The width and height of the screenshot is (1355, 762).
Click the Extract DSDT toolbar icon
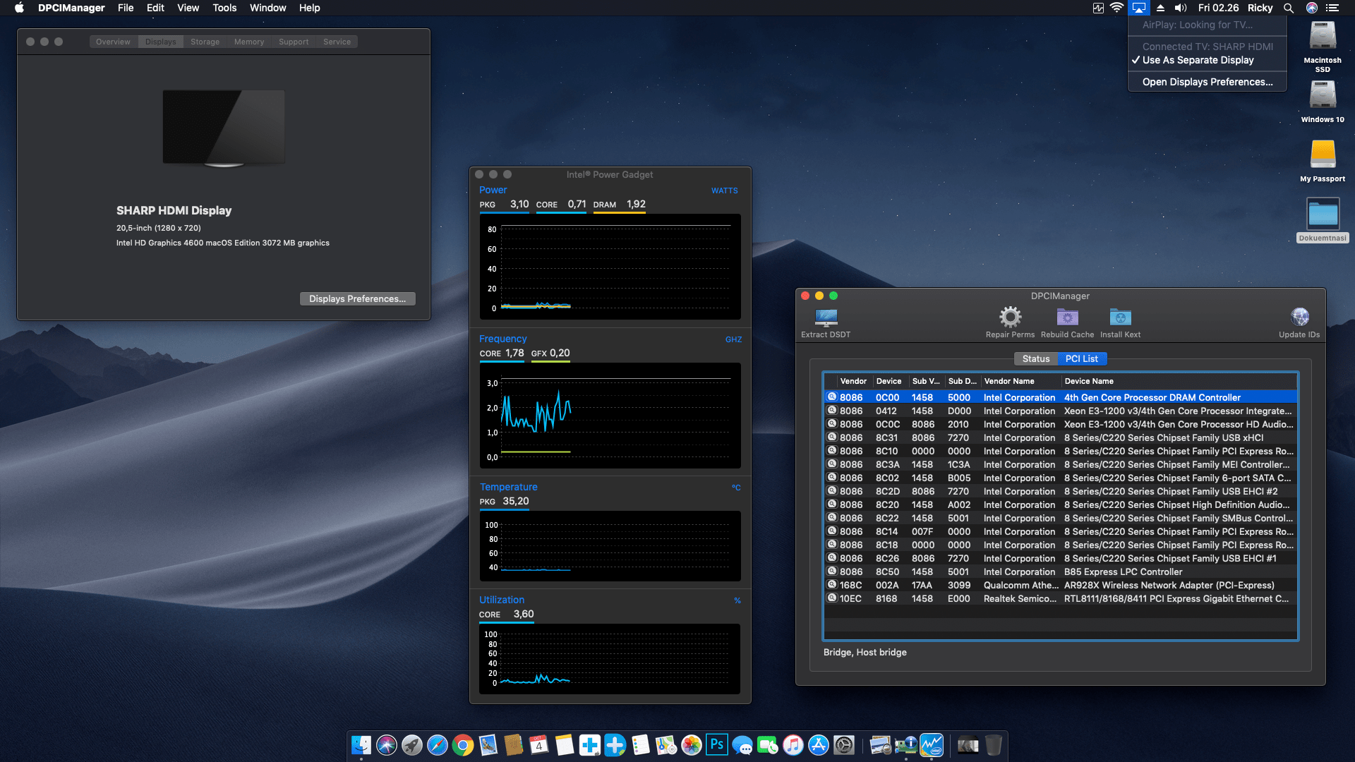coord(826,317)
